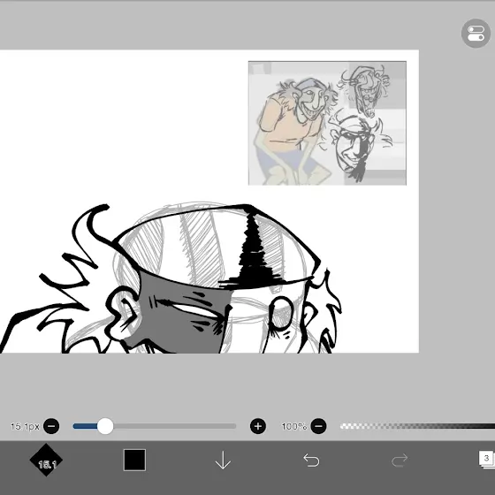Click the checkered opacity slider track

(417, 426)
